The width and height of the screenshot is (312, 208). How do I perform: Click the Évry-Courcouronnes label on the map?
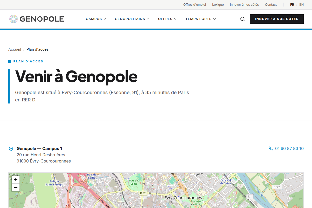tap(183, 198)
